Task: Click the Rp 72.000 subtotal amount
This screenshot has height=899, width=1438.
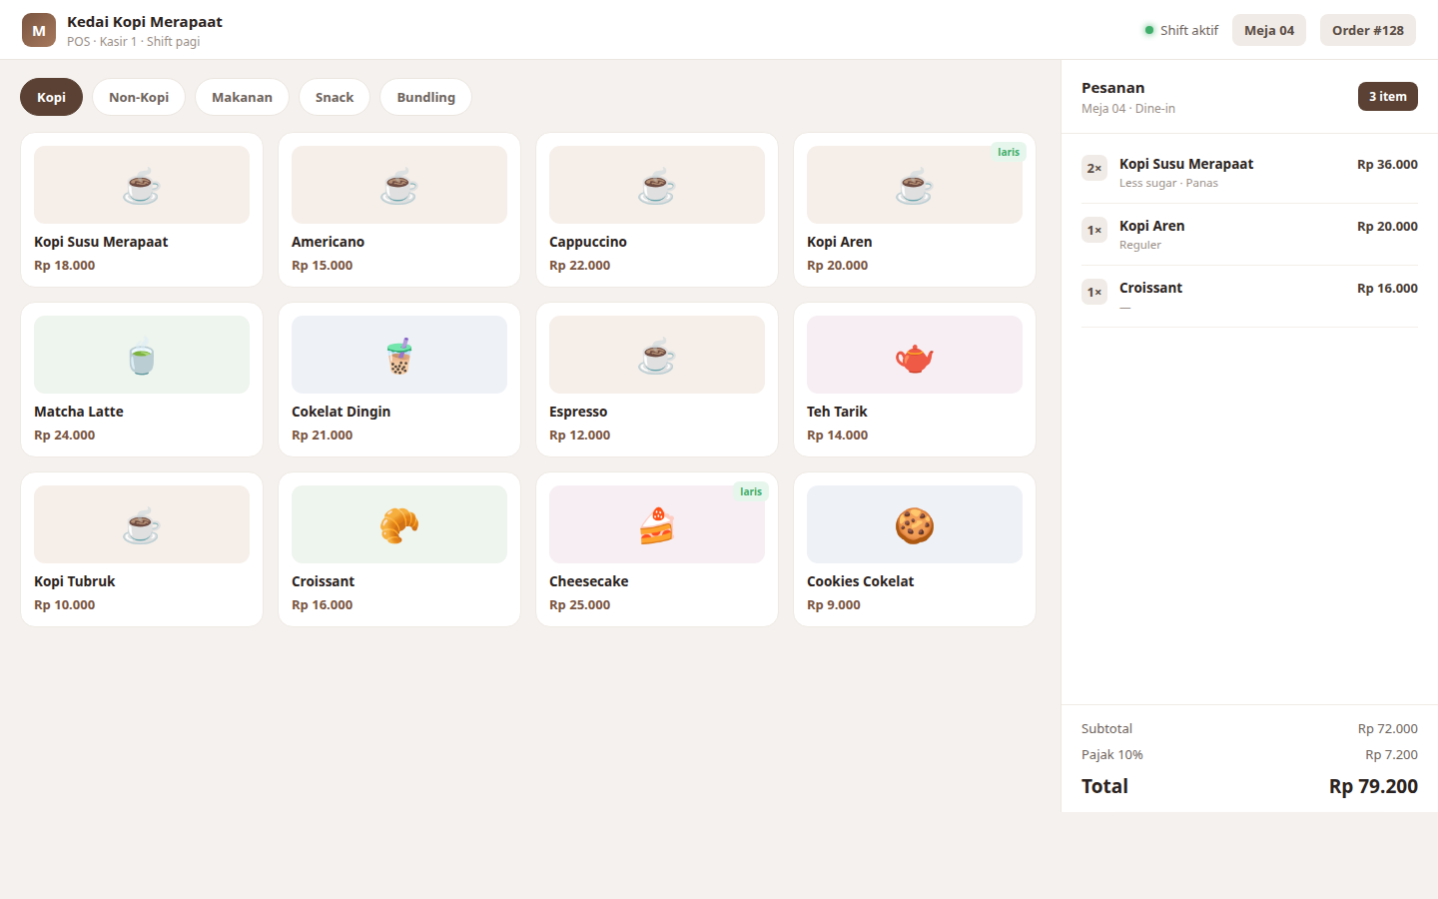Action: pos(1388,728)
